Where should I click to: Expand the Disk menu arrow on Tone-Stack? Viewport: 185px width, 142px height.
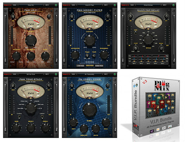pos(18,74)
